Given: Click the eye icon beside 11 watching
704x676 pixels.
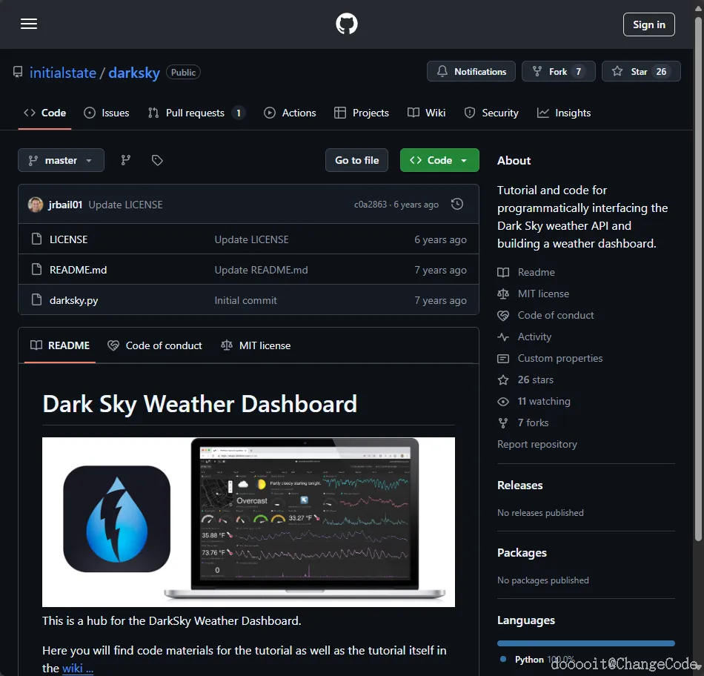Looking at the screenshot, I should tap(503, 402).
